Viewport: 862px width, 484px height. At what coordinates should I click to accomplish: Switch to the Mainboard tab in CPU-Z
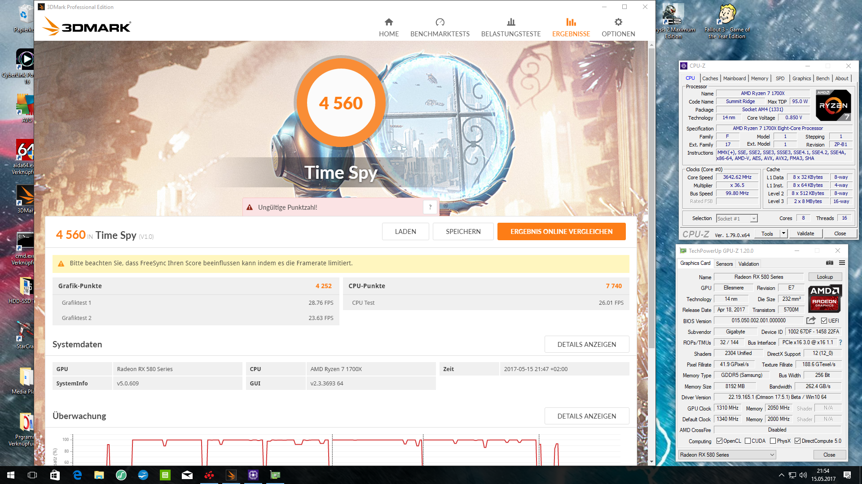point(734,78)
